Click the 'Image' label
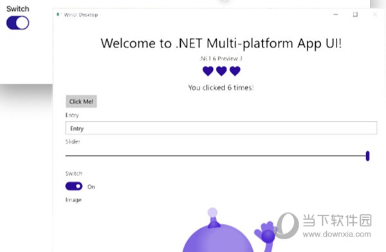This screenshot has height=252, width=386. (x=73, y=200)
